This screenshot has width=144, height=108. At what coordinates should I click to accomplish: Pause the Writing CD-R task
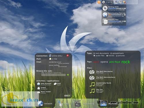(123, 9)
